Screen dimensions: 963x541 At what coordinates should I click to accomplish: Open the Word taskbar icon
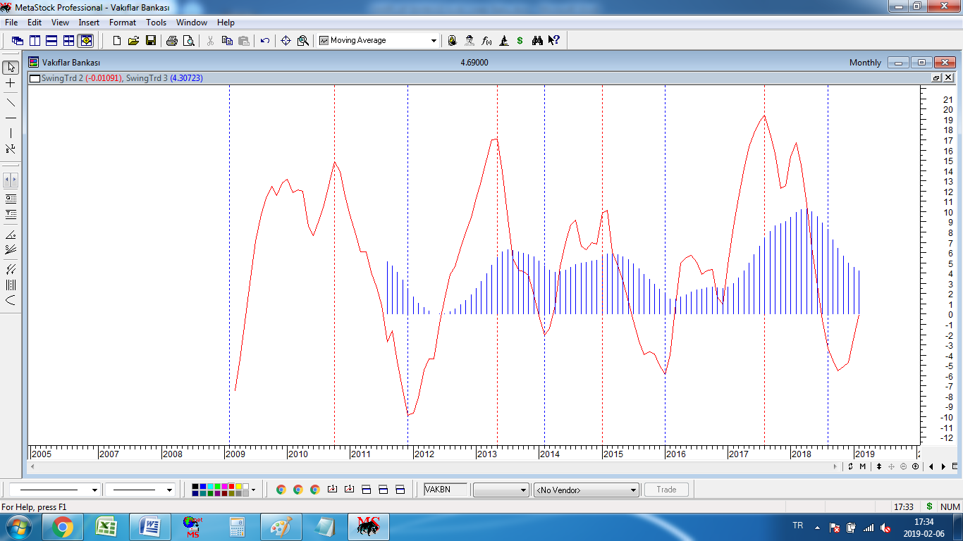coord(150,527)
